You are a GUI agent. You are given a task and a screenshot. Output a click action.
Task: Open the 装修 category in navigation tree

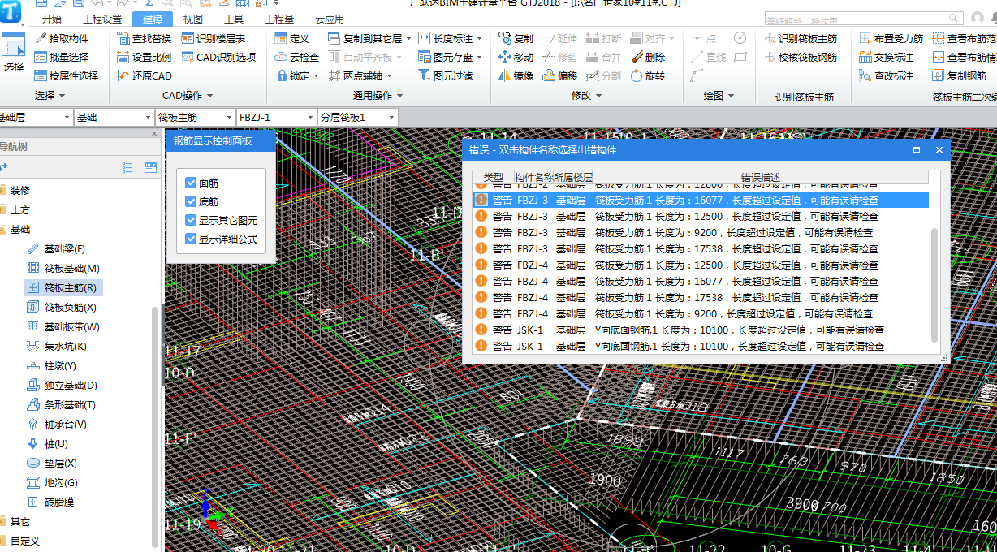[19, 190]
